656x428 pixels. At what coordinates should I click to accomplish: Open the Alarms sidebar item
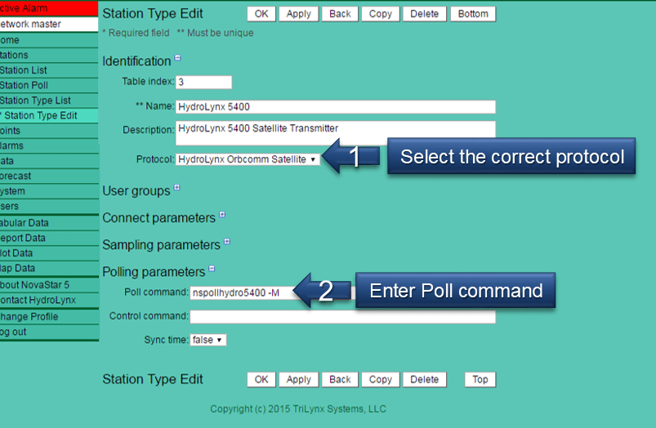click(x=12, y=145)
